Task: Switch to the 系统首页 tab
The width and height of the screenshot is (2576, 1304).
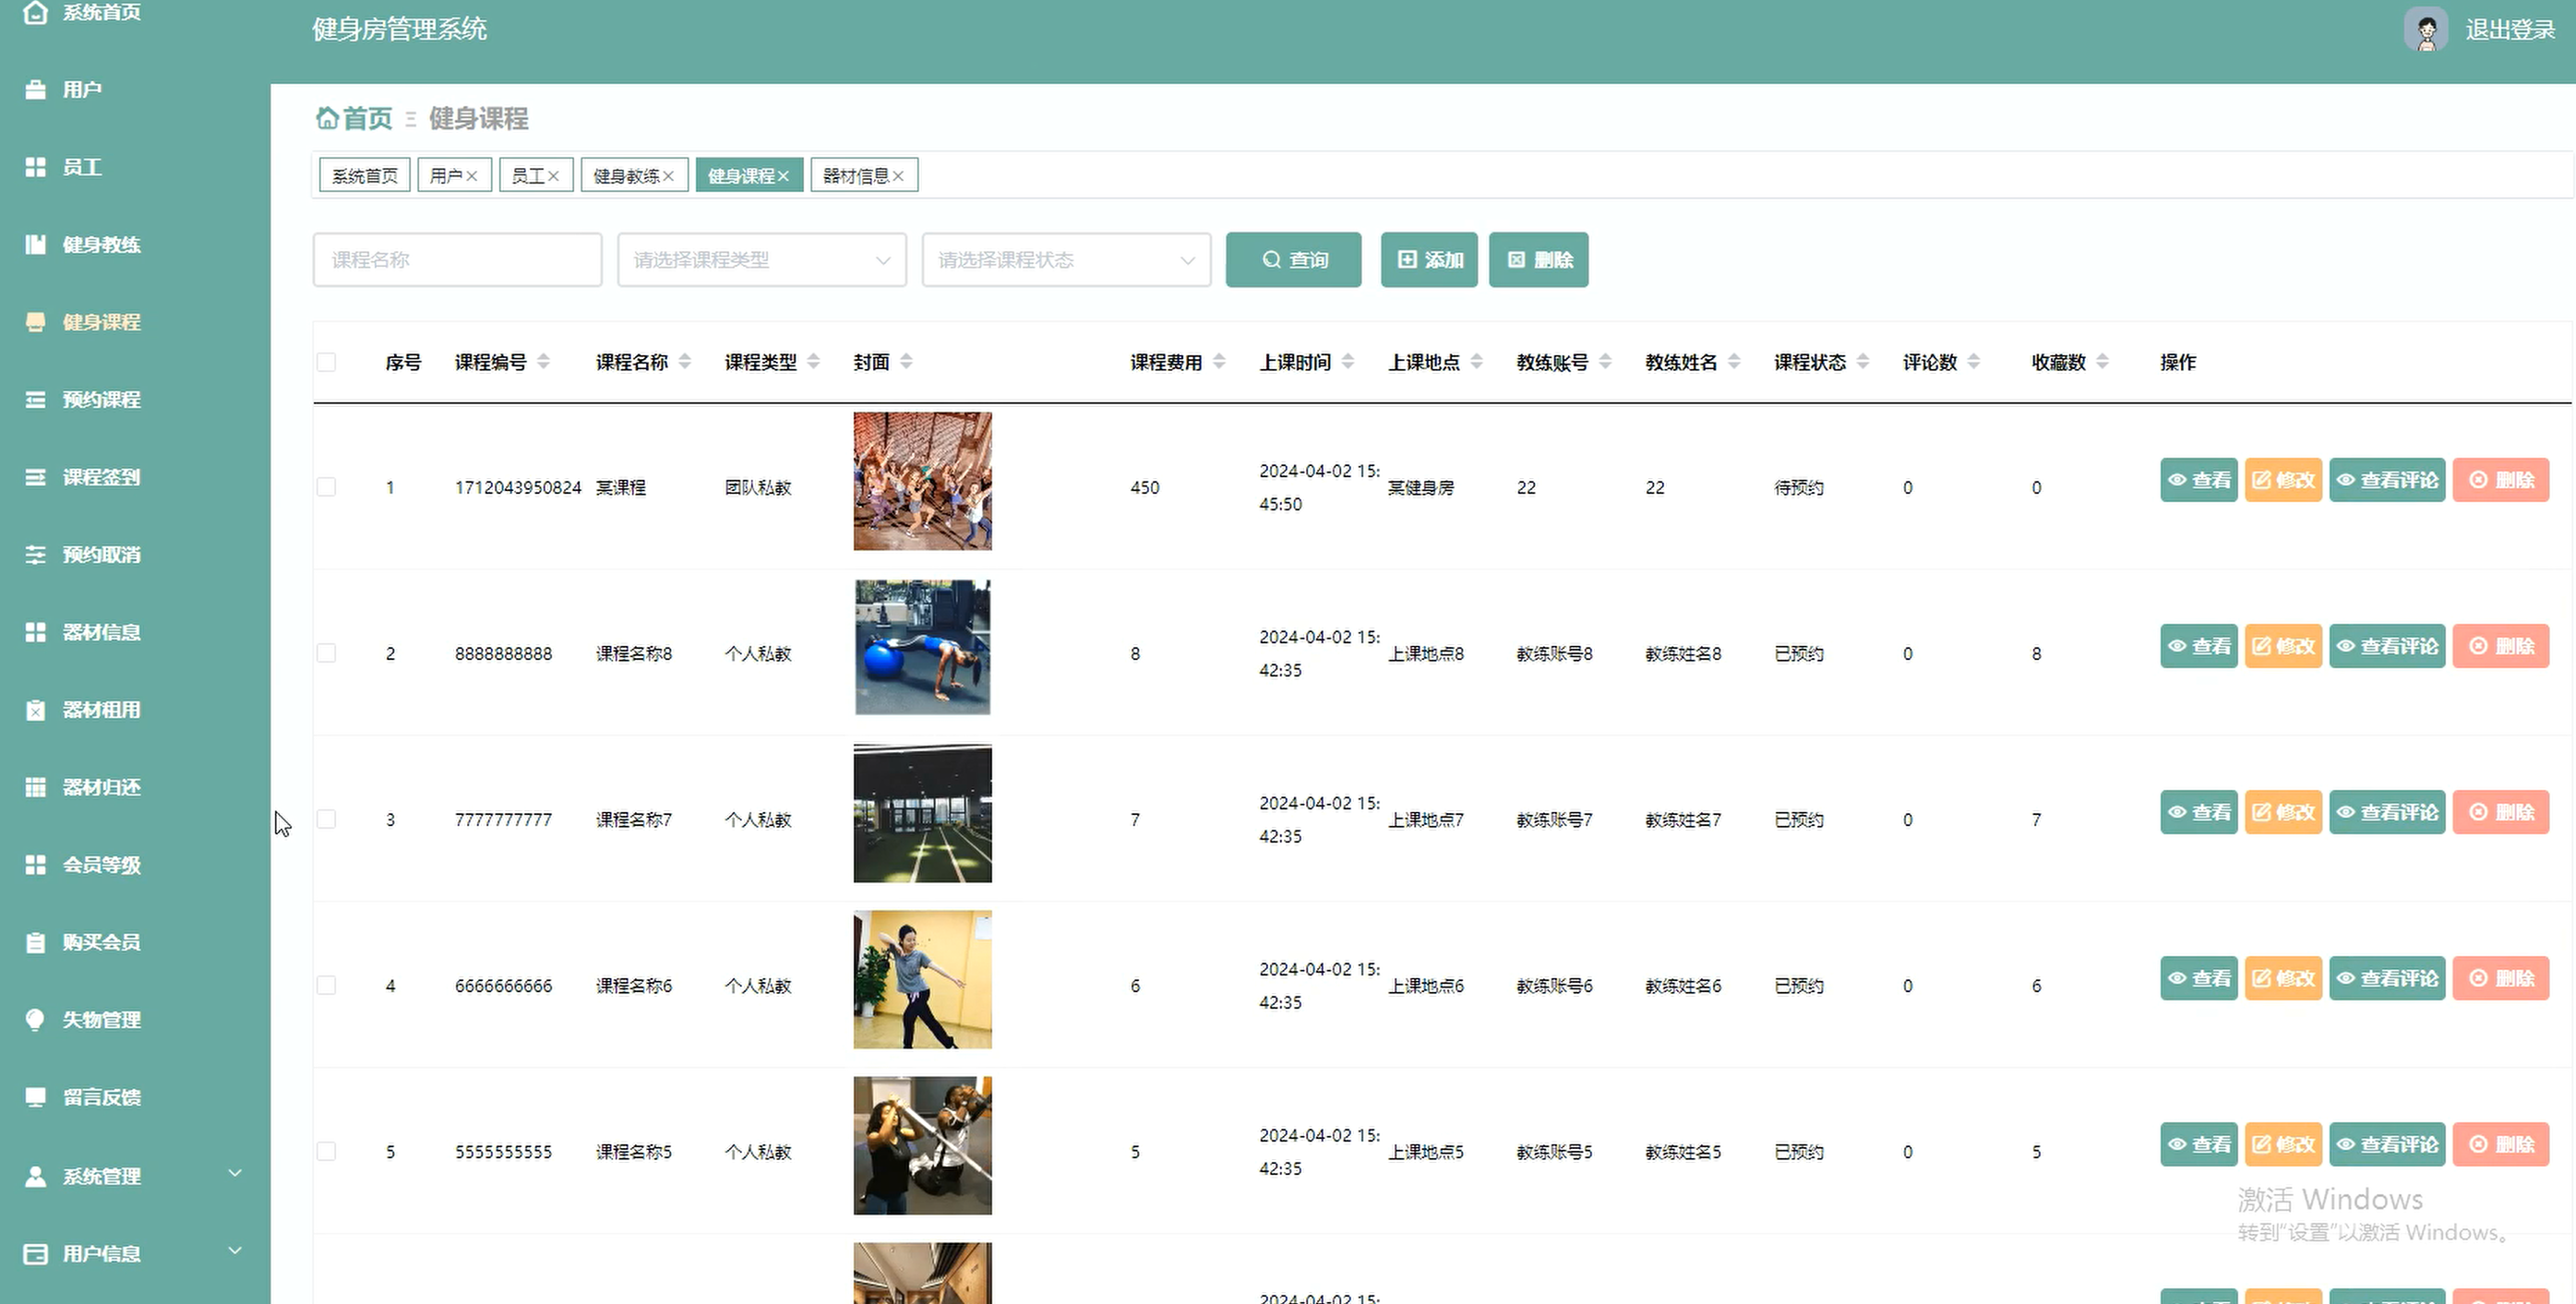Action: [x=364, y=176]
